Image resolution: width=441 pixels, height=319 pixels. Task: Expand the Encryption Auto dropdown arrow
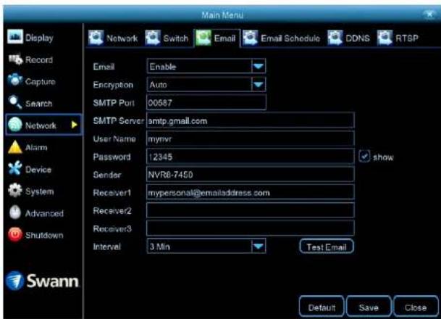[x=259, y=85]
